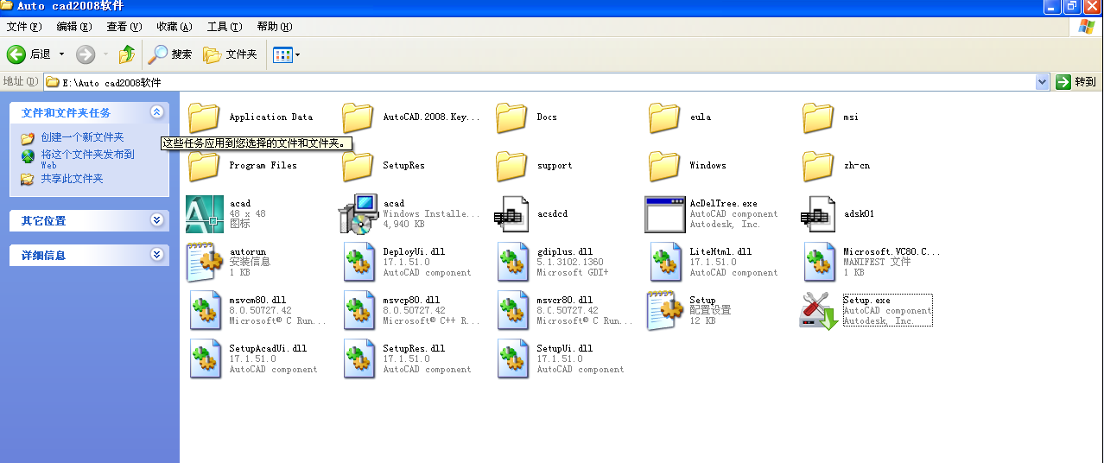Viewport: 1104px width, 463px height.
Task: Go up one folder level
Action: point(127,54)
